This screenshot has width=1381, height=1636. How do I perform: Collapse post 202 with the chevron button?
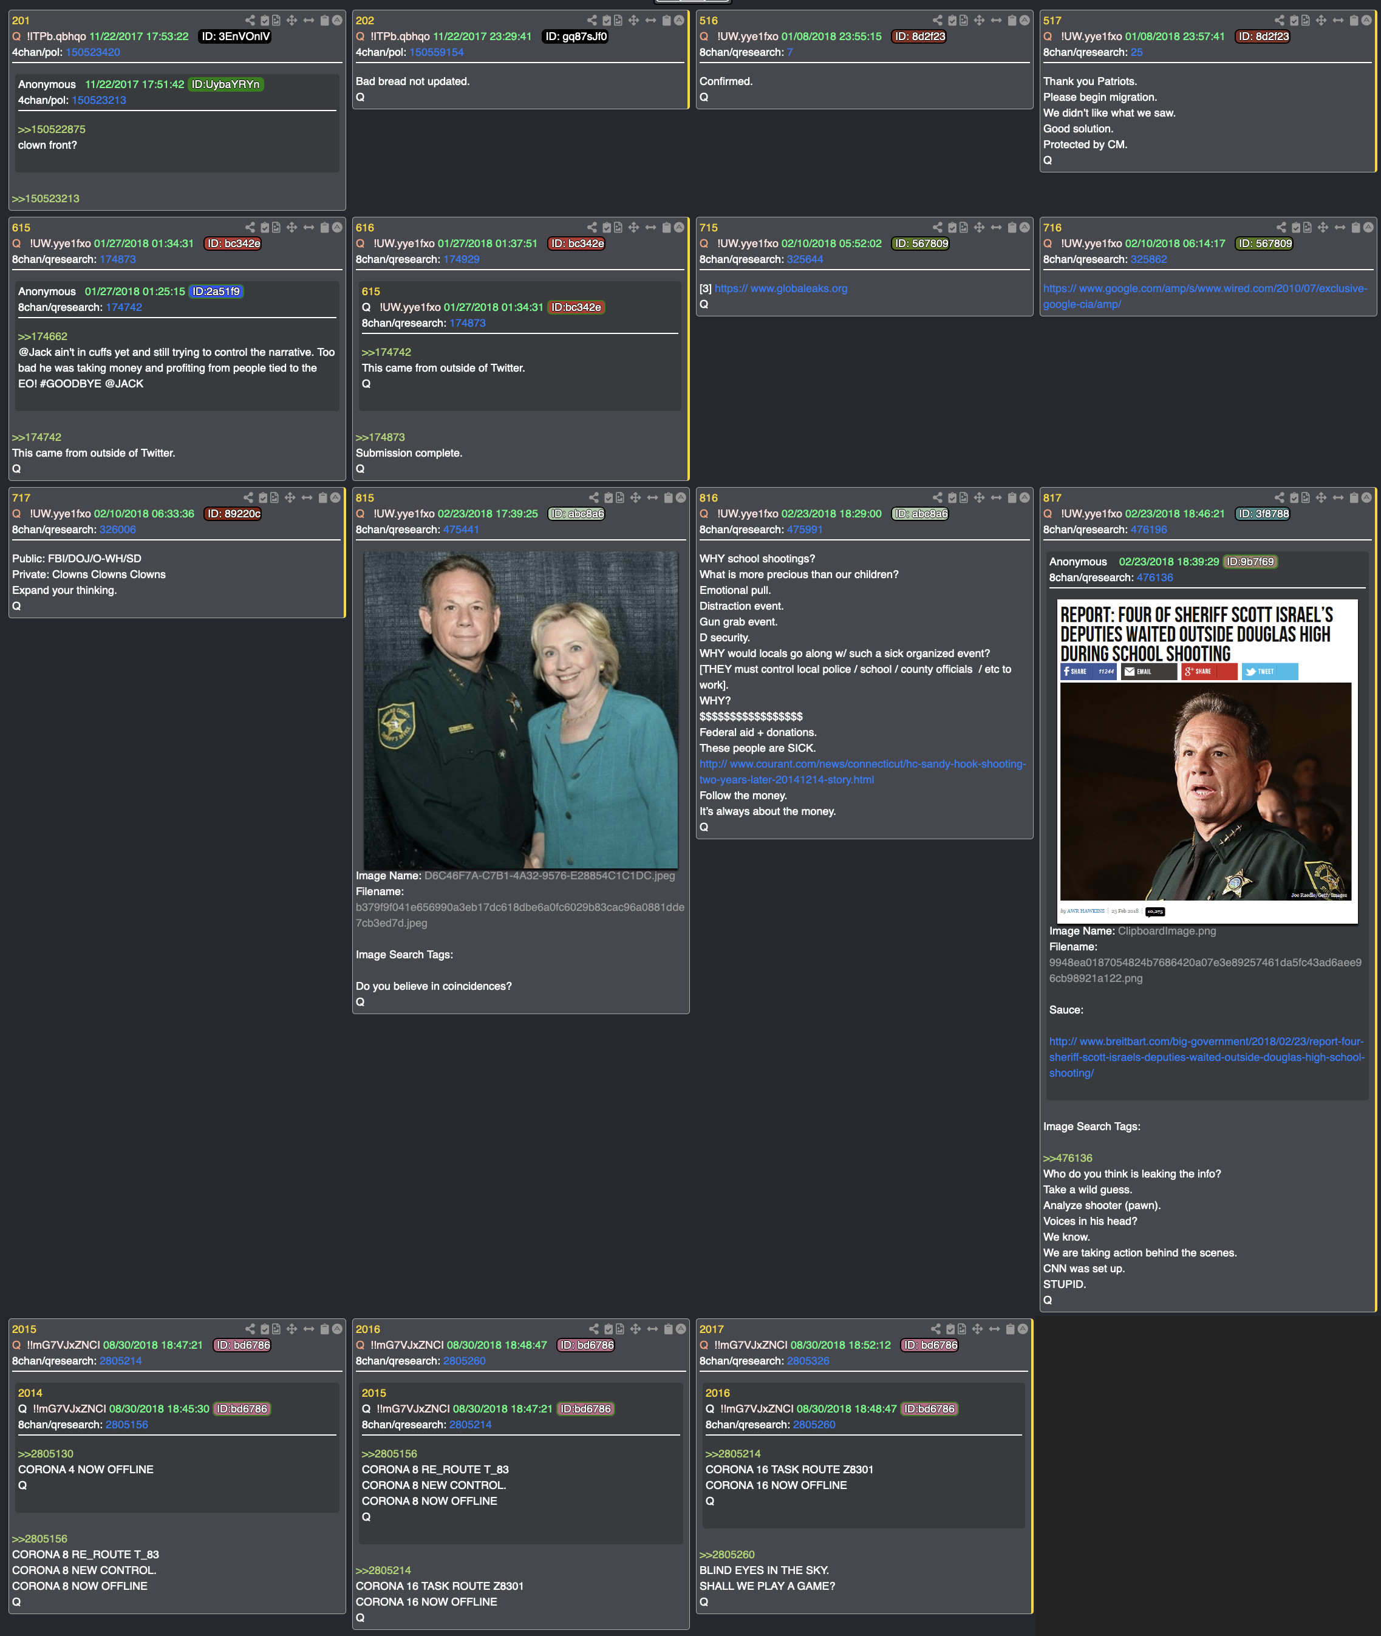click(679, 21)
